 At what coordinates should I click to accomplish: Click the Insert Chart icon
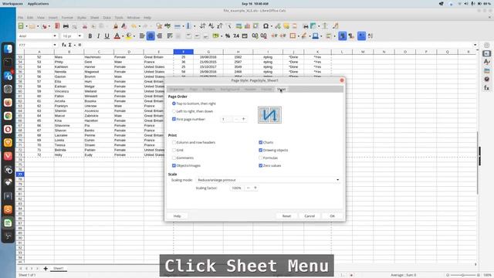247,25
